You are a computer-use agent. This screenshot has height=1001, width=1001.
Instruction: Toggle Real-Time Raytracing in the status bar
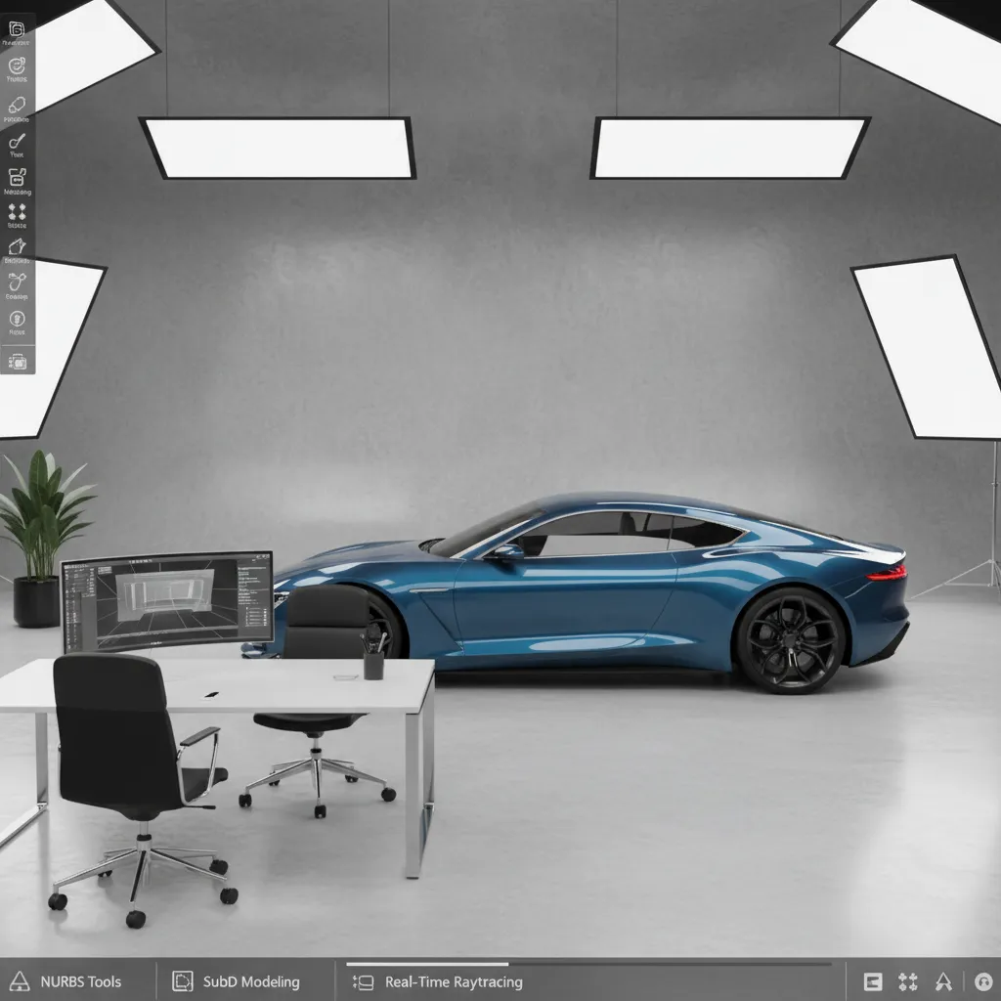tap(455, 982)
